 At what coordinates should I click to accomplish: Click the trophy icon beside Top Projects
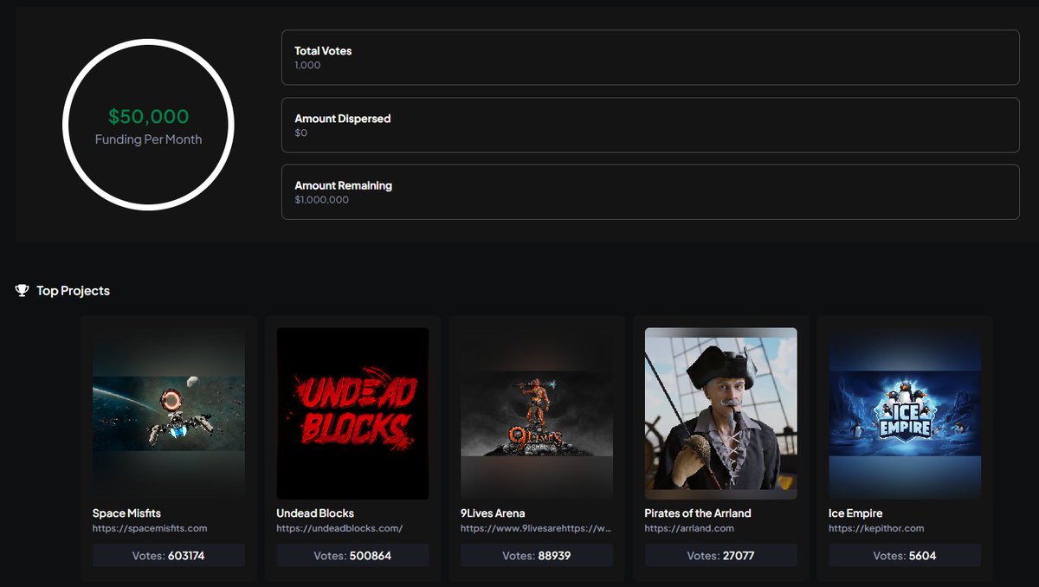point(23,291)
